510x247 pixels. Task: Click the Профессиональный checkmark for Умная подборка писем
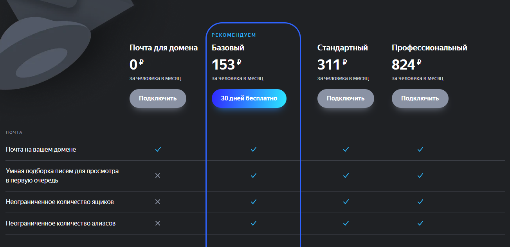pos(420,175)
